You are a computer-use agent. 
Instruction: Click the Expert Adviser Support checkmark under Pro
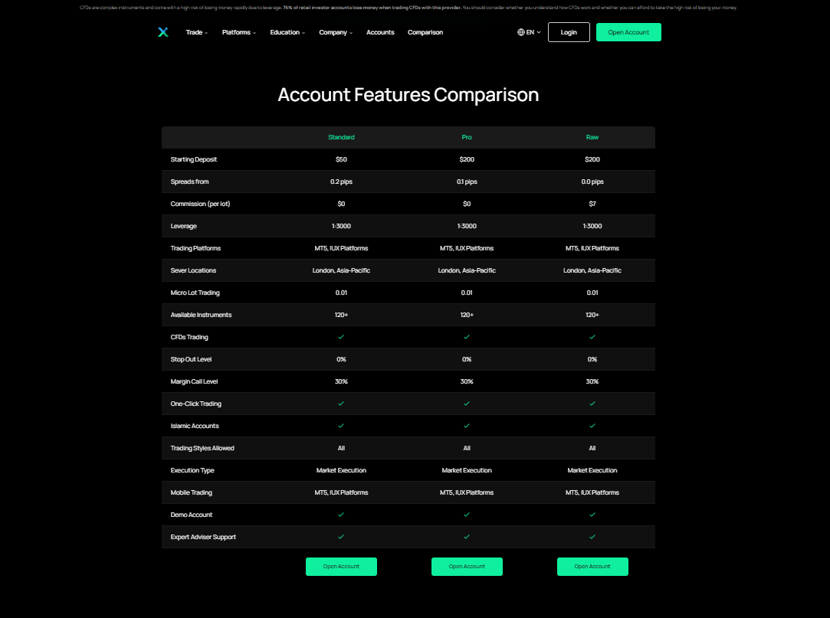pos(467,537)
